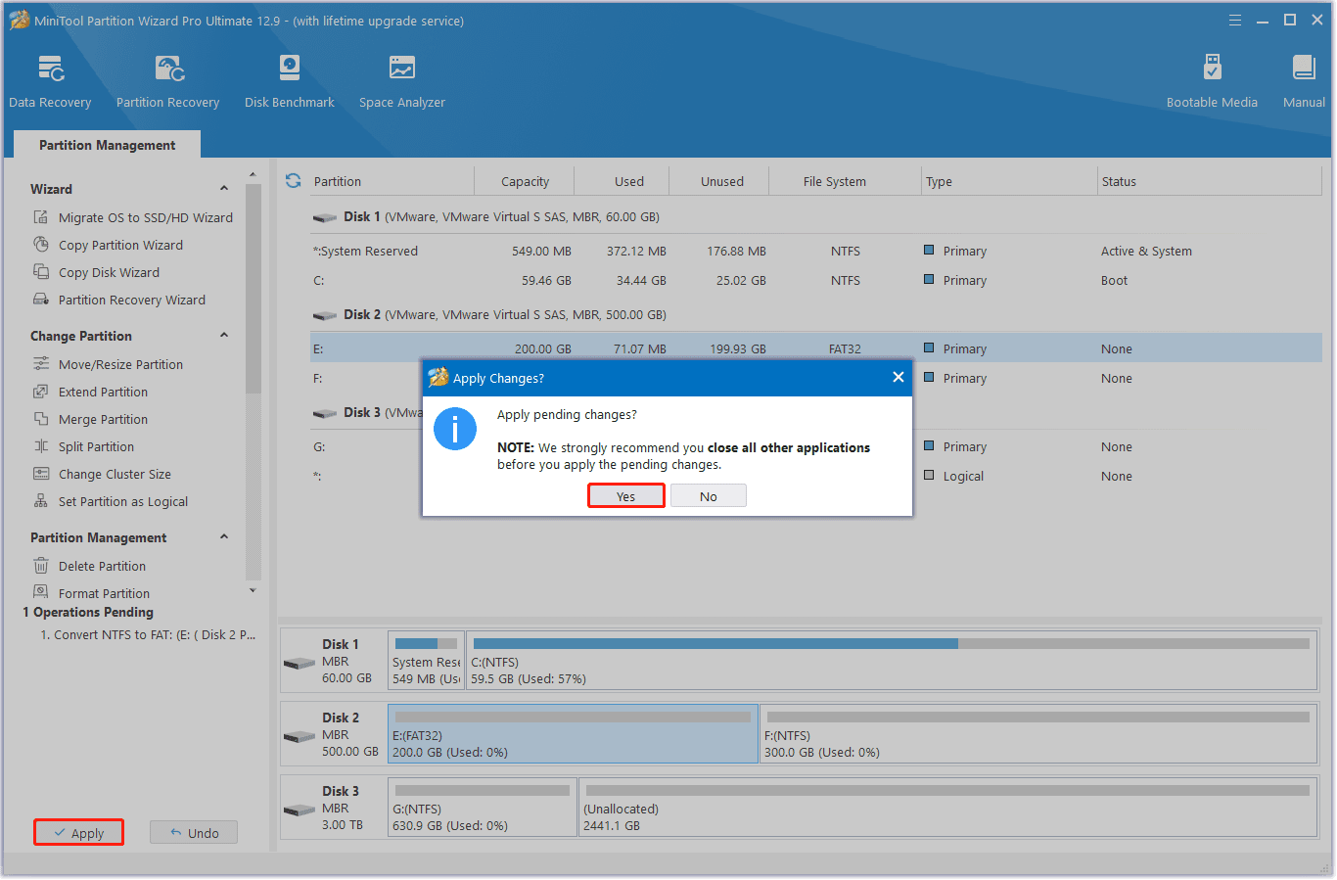Click the Unallocated 2441.1 GB block
Screen dimensions: 1337x880
pyautogui.click(x=948, y=808)
